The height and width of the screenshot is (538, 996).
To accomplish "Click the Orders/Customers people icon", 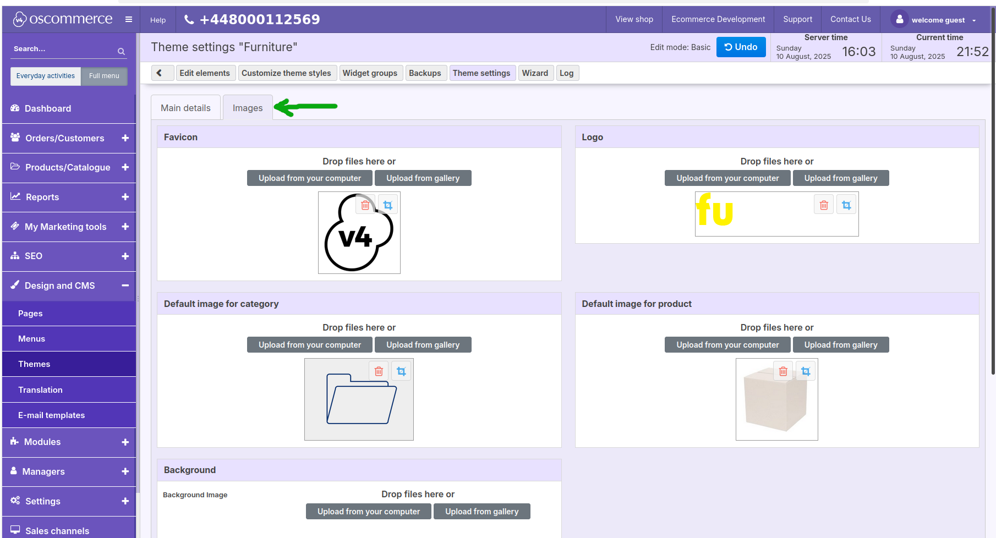I will pos(15,138).
